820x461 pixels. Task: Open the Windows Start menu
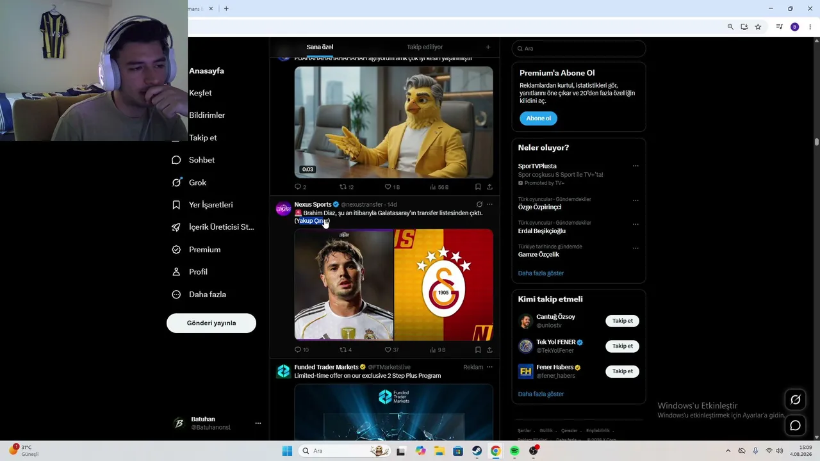(x=287, y=451)
